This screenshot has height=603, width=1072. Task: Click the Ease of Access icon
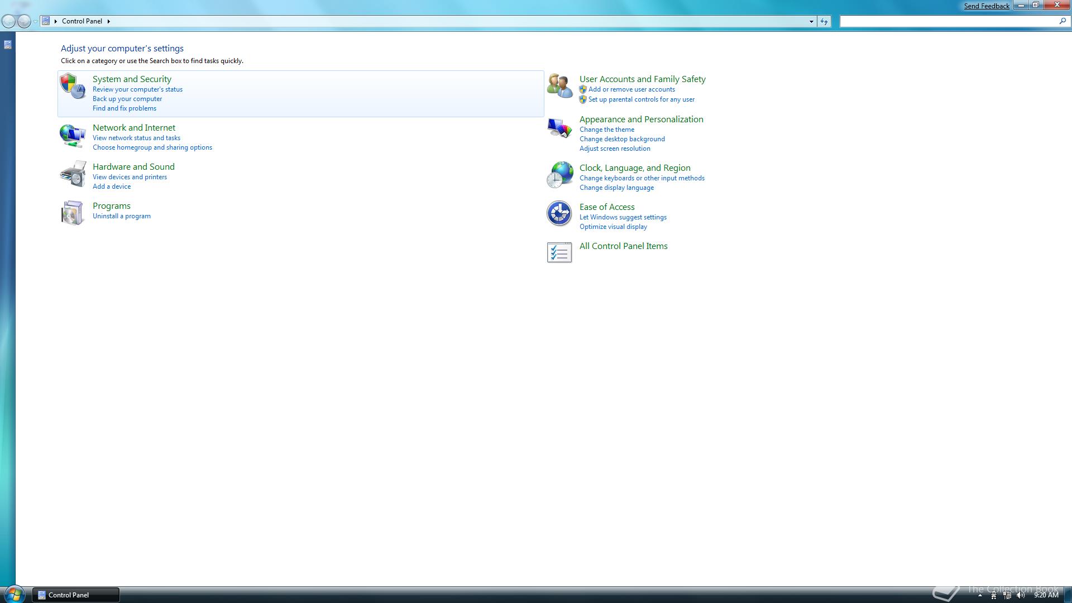[559, 213]
